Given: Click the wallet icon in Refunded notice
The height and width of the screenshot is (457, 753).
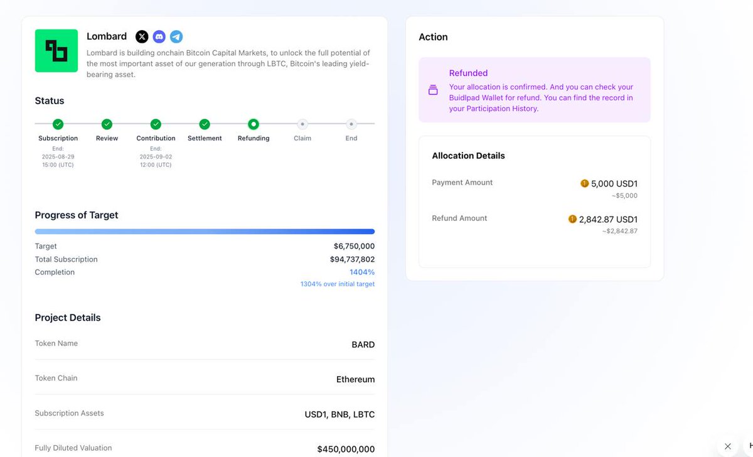Looking at the screenshot, I should (433, 90).
